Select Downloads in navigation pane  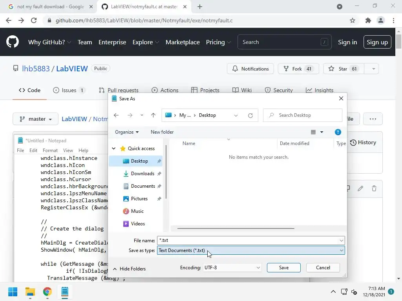(x=143, y=174)
